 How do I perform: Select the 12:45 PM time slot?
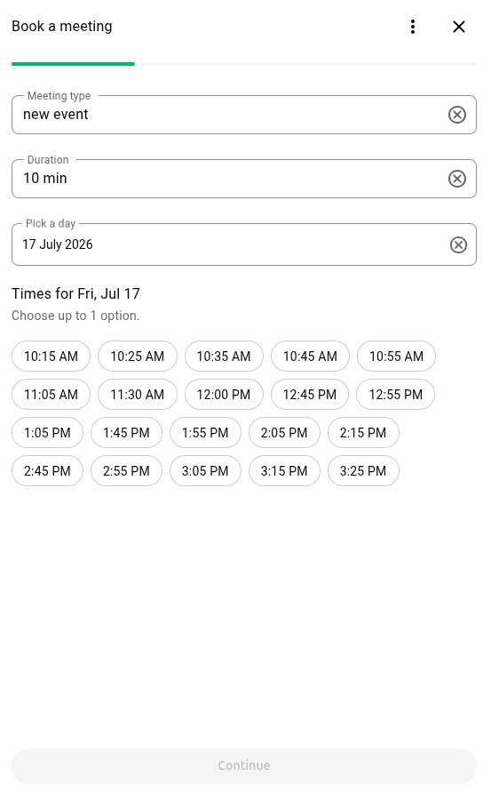tap(309, 395)
